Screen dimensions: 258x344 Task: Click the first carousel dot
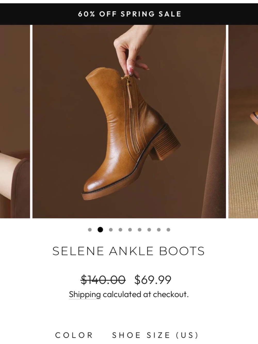pyautogui.click(x=90, y=229)
